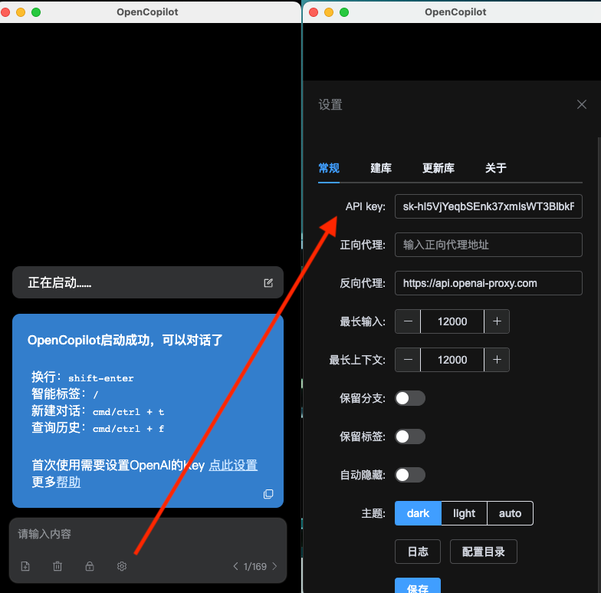
Task: Focus the 请输入内容 chat input
Action: click(148, 534)
